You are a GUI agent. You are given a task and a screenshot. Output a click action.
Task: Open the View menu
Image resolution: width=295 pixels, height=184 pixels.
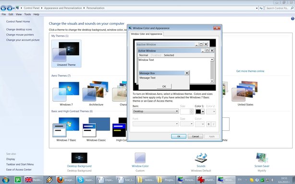19,14
